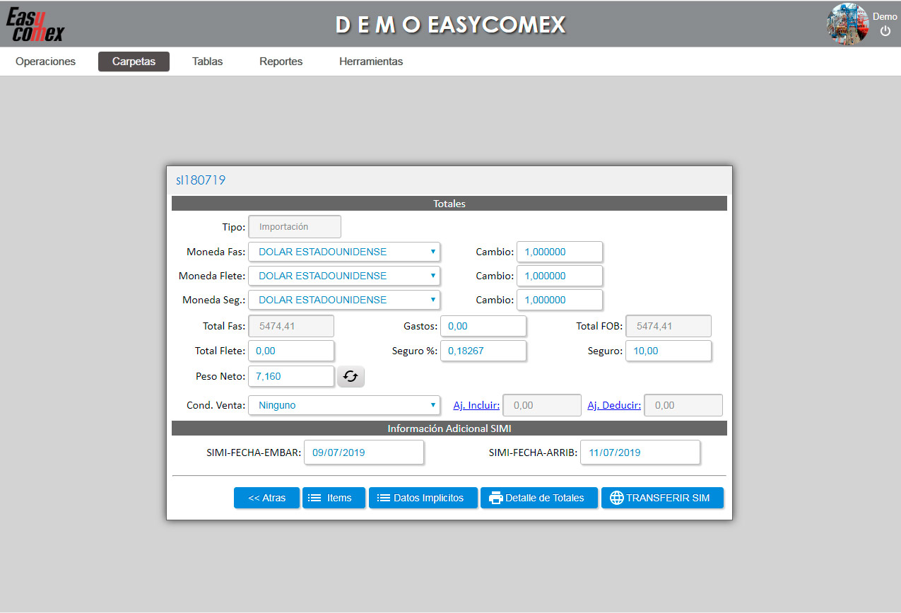Focus the Moneda Seg. Cambio field
Image resolution: width=901 pixels, height=613 pixels.
[560, 300]
